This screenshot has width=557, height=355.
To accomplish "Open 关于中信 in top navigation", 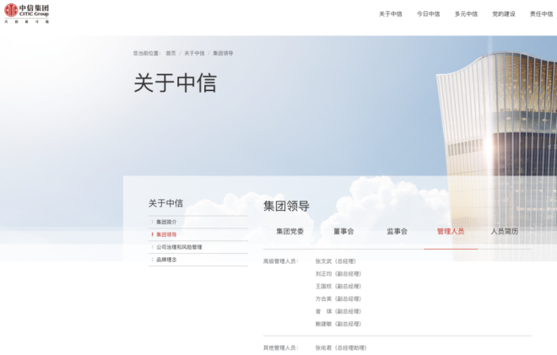I will click(390, 13).
